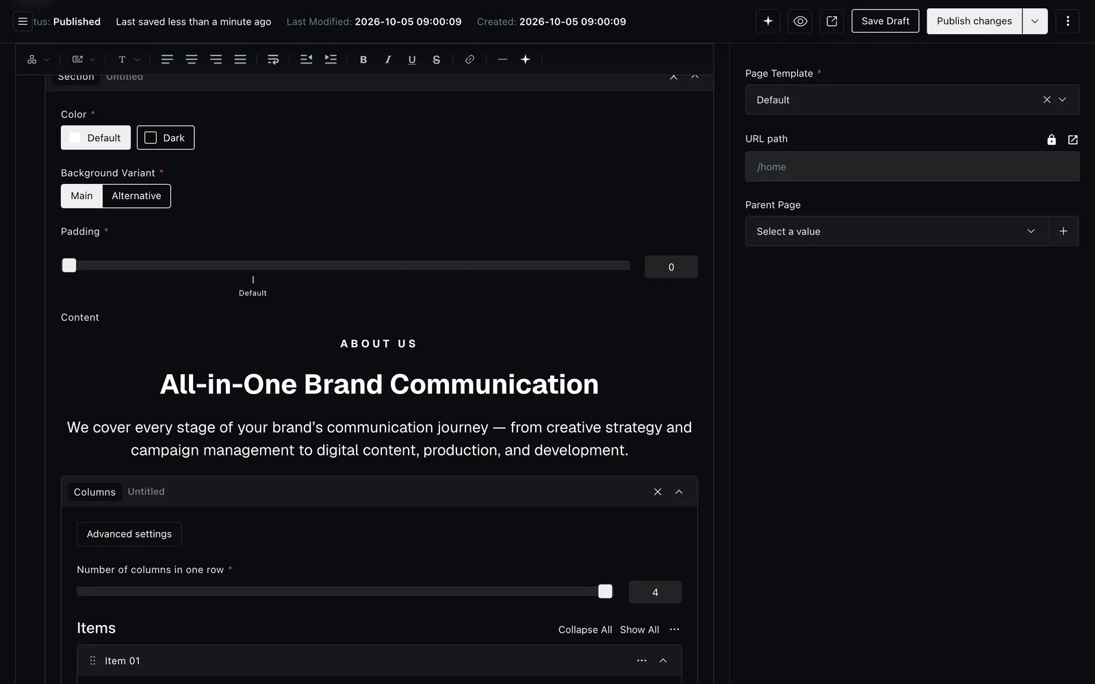
Task: Choose the Main background variant
Action: click(x=81, y=196)
